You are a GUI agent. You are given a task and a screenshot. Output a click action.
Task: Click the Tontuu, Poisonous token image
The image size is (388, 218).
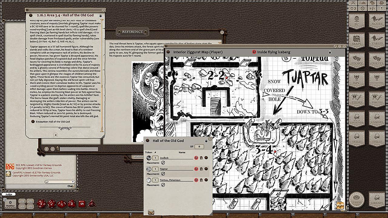[149, 180]
